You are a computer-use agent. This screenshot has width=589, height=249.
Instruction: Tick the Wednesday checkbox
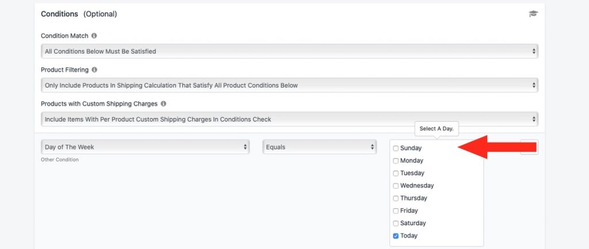coord(396,186)
